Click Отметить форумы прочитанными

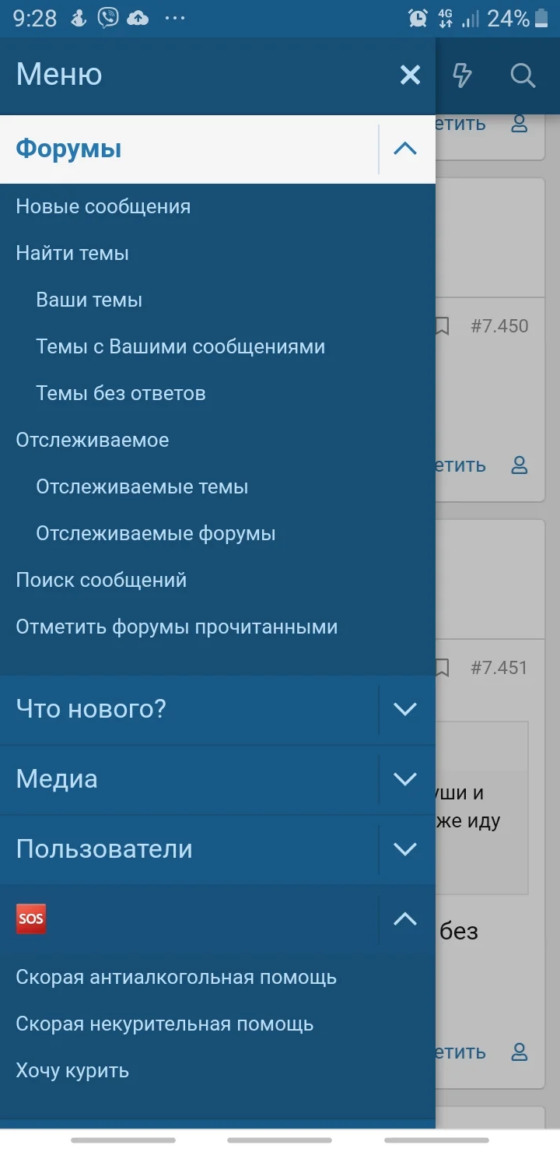[177, 627]
